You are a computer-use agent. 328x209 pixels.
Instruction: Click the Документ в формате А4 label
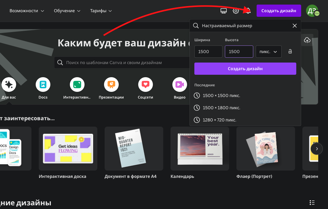(131, 176)
